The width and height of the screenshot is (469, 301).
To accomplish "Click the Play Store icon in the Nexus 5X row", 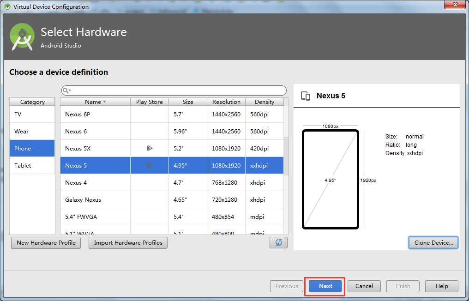I will pyautogui.click(x=150, y=148).
